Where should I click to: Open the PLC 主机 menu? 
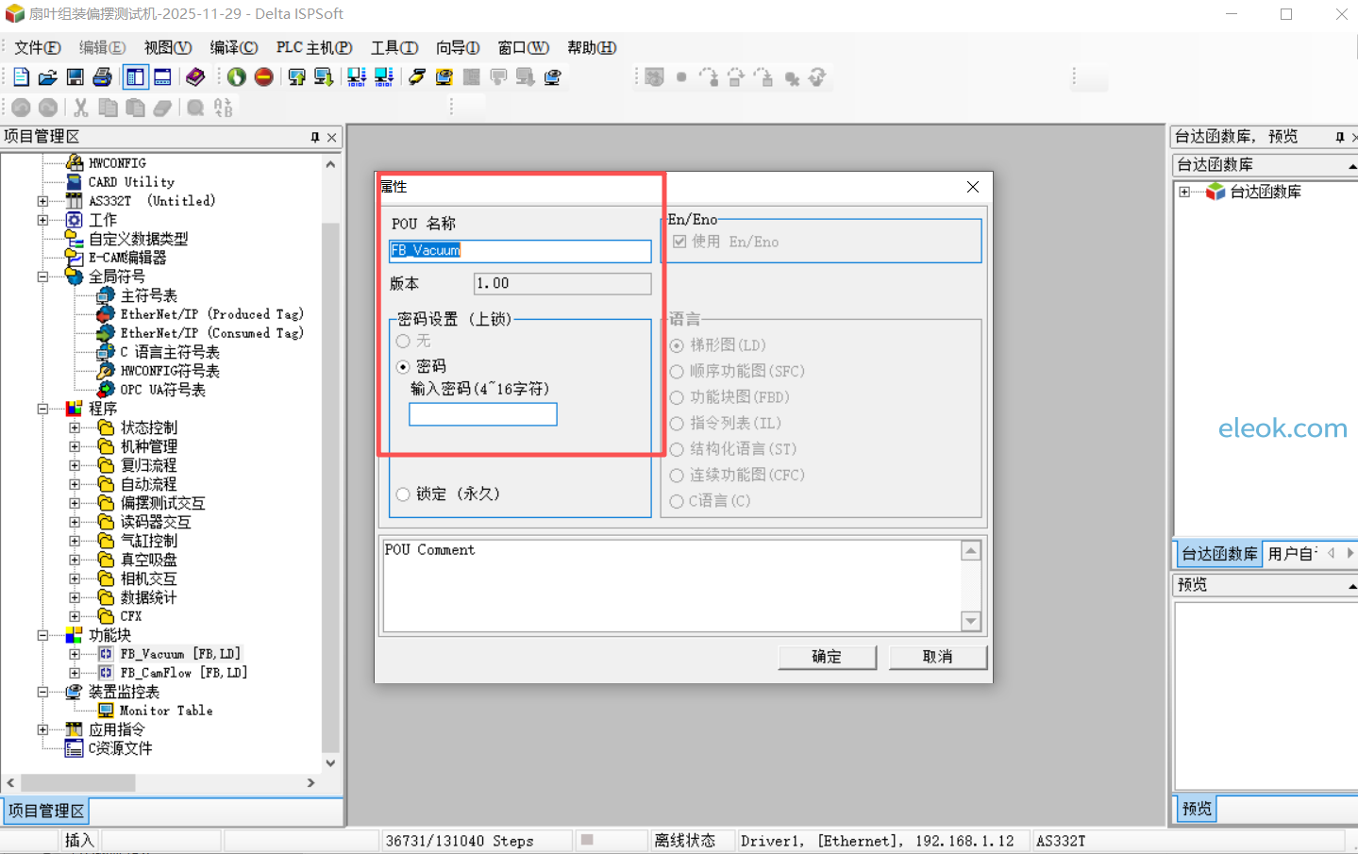tap(314, 47)
